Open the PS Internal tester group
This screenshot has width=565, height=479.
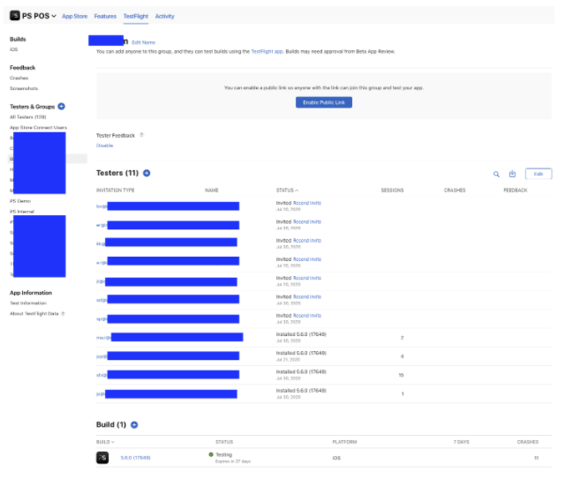click(x=22, y=212)
